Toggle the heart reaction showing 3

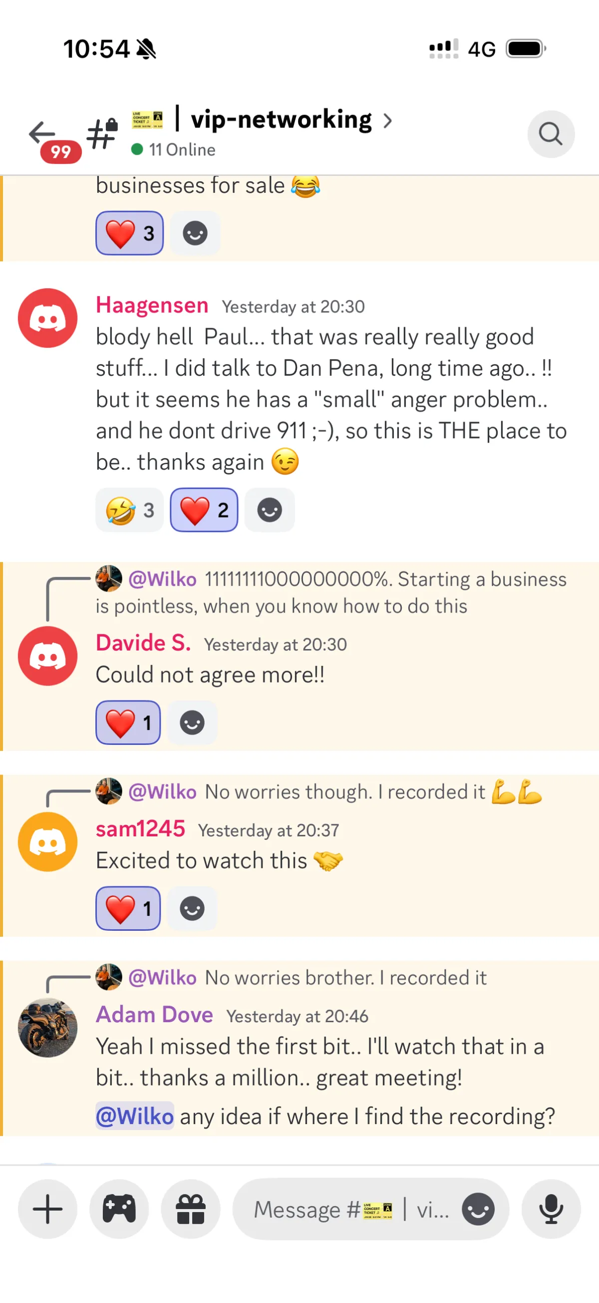point(129,233)
